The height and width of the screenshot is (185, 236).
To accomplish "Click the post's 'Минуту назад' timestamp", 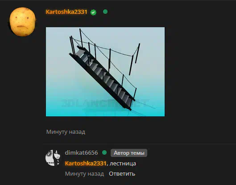I will (x=66, y=132).
